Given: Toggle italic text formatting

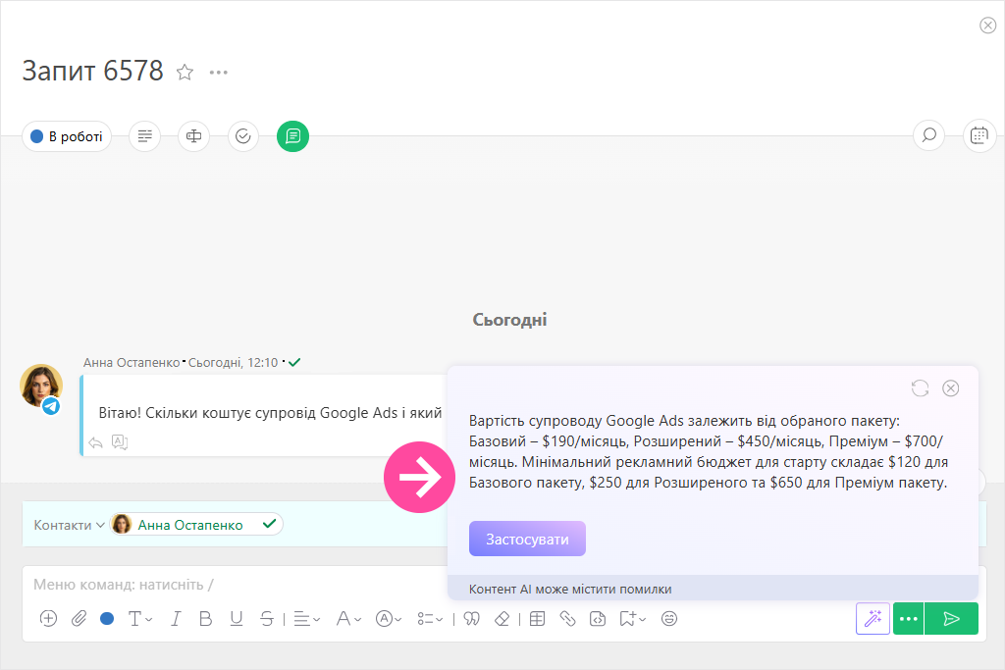Looking at the screenshot, I should [176, 619].
